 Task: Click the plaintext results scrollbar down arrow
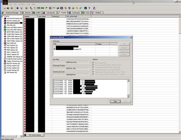tap(128, 96)
